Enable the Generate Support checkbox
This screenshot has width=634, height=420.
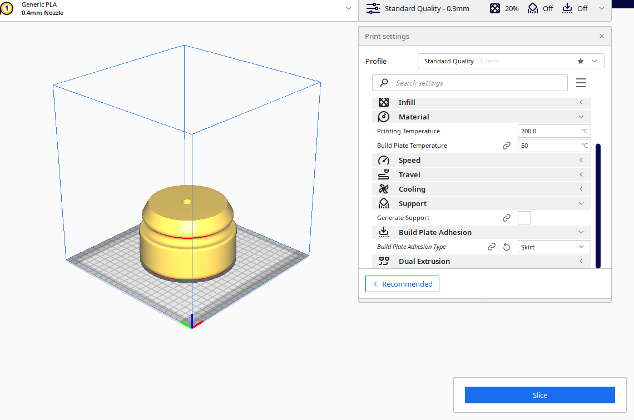524,218
